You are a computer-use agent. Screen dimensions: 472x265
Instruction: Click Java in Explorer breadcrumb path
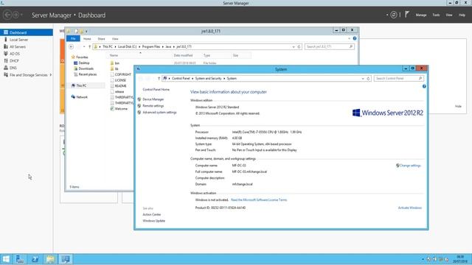(168, 47)
